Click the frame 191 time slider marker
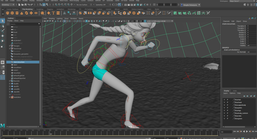Image resolution: width=257 pixels, height=139 pixels. 50,132
